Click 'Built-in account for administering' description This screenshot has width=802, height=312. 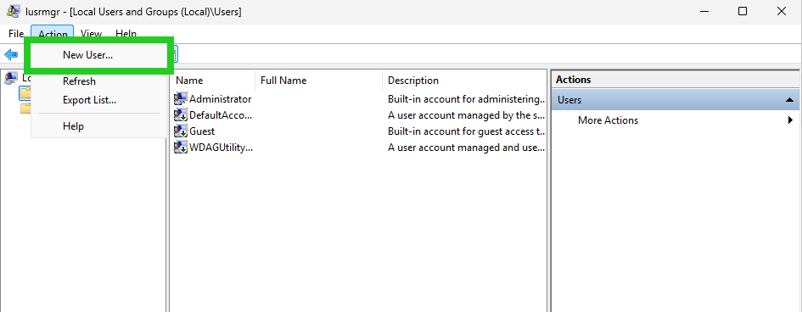click(467, 99)
